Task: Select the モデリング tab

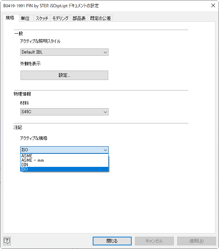Action: 60,18
